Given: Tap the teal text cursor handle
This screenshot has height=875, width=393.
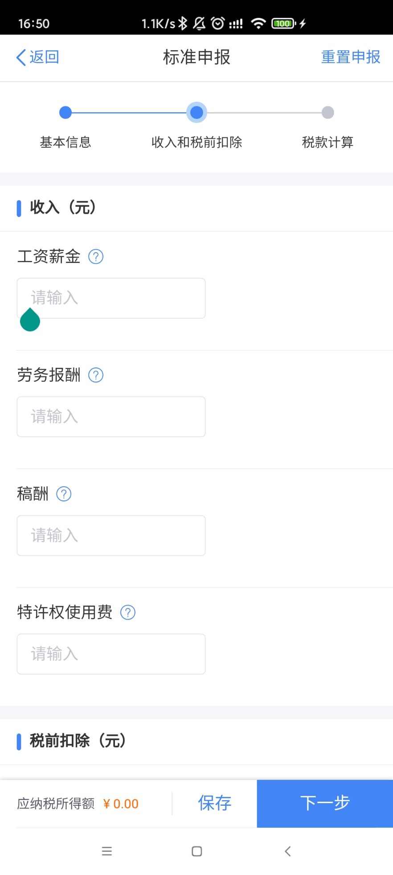Looking at the screenshot, I should pos(30,320).
